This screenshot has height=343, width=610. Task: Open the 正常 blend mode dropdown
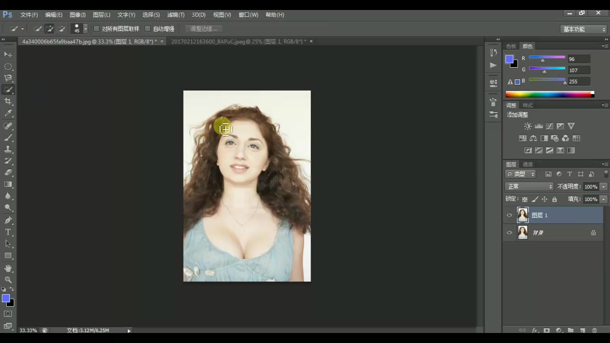click(529, 186)
